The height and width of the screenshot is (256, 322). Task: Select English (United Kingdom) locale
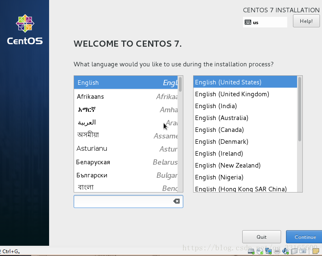pyautogui.click(x=245, y=94)
